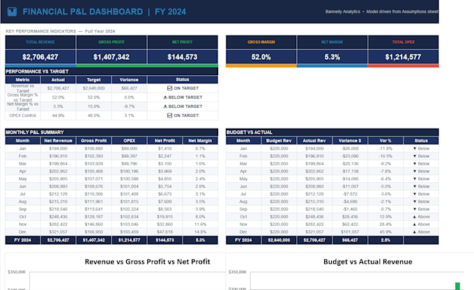Click the up triangle in Oct Above status
This screenshot has width=474, height=290.
point(415,217)
